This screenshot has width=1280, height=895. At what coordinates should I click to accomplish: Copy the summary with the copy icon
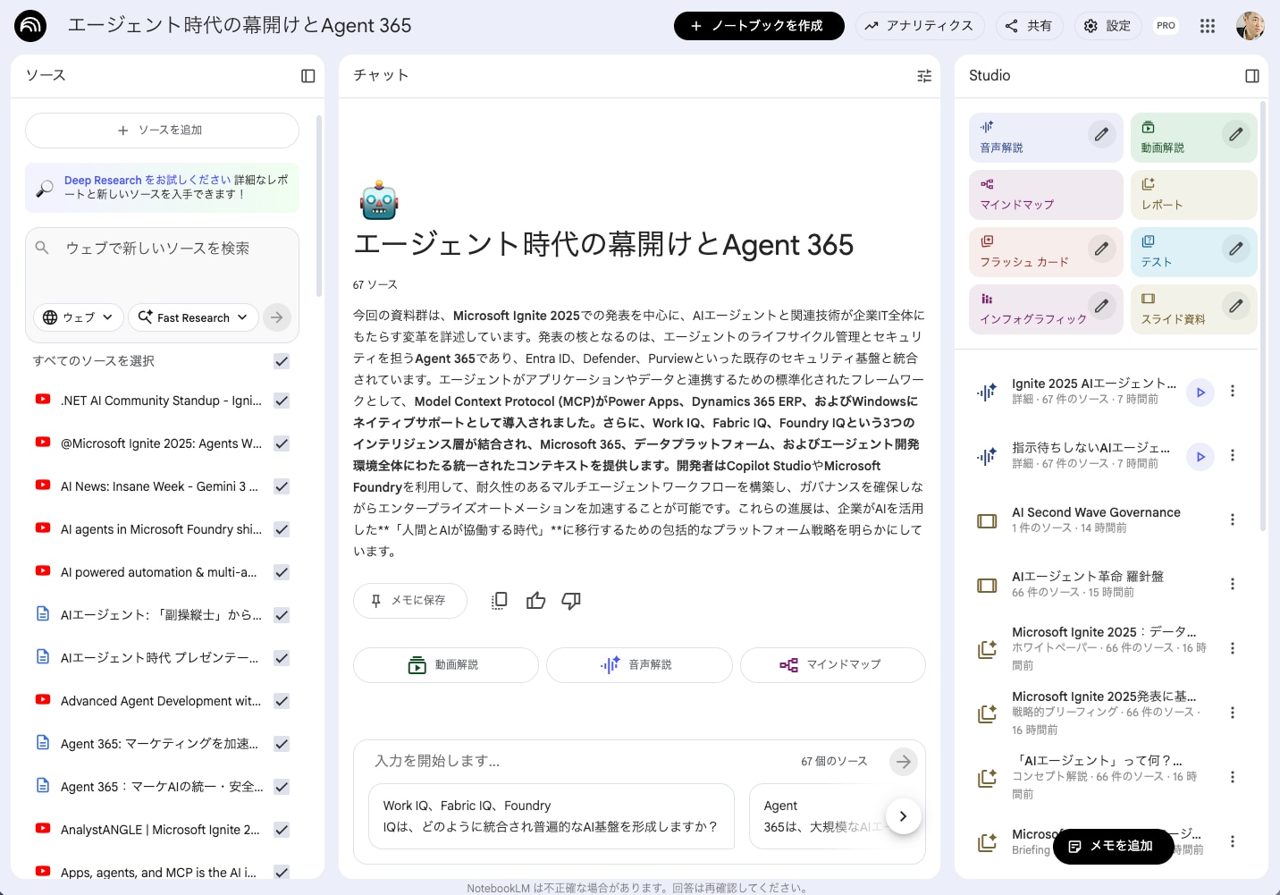click(x=500, y=601)
